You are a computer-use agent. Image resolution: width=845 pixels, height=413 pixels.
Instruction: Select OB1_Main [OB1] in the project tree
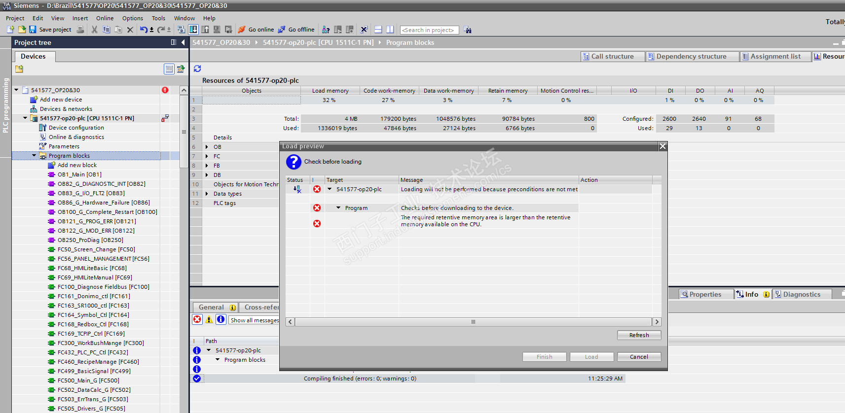(x=79, y=174)
